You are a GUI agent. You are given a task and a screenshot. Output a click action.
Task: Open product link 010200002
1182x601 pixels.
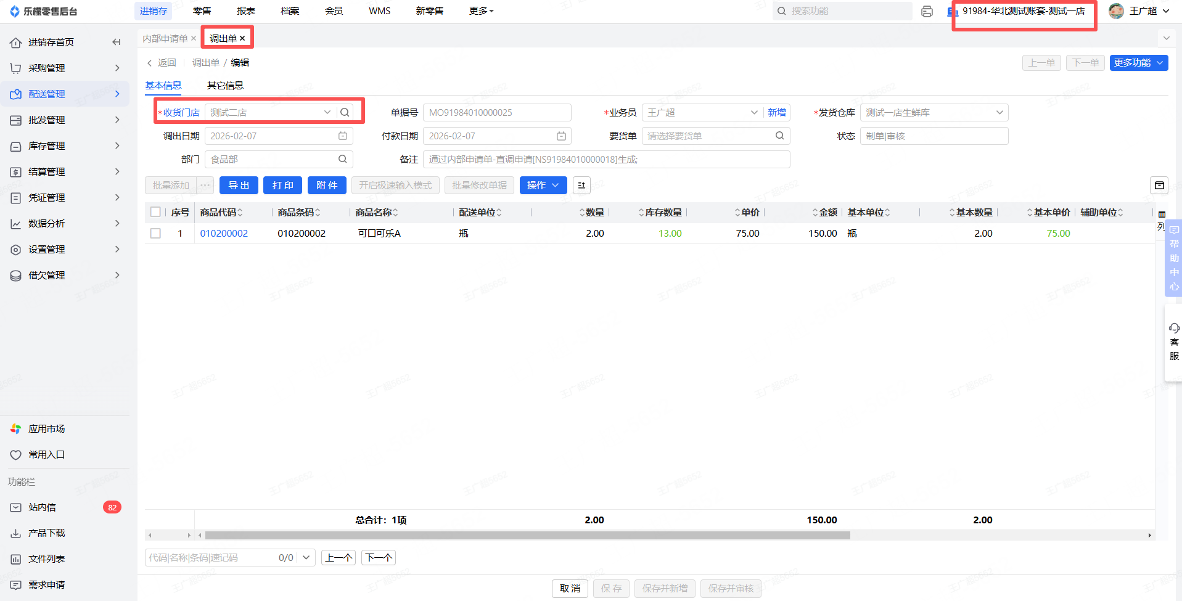click(x=224, y=234)
